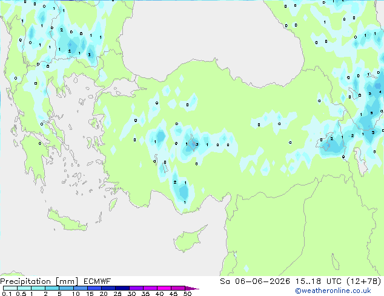384x296 pixels.
Task: Select the 40–45 mm magenta legend swatch
Action: click(x=164, y=288)
